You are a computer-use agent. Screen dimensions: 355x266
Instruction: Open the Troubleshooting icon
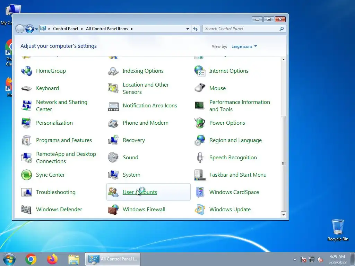point(26,192)
